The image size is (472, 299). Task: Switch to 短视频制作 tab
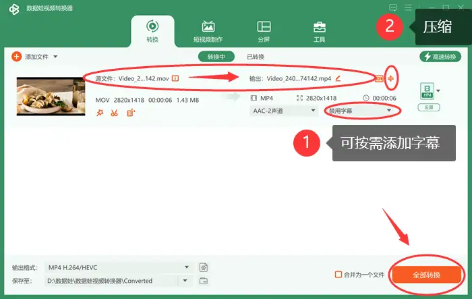[208, 31]
